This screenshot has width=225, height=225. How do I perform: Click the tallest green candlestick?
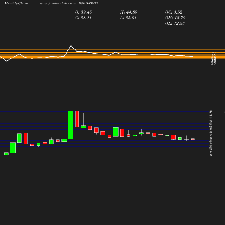[x=71, y=125]
